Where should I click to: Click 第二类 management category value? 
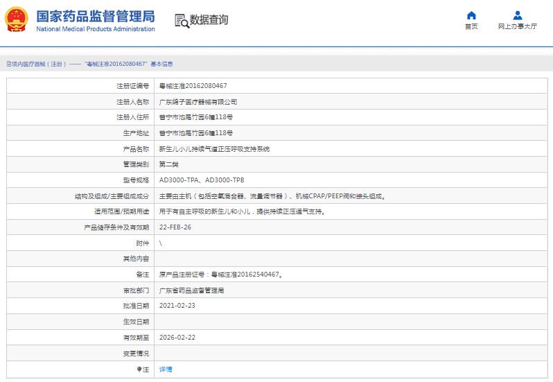click(168, 164)
